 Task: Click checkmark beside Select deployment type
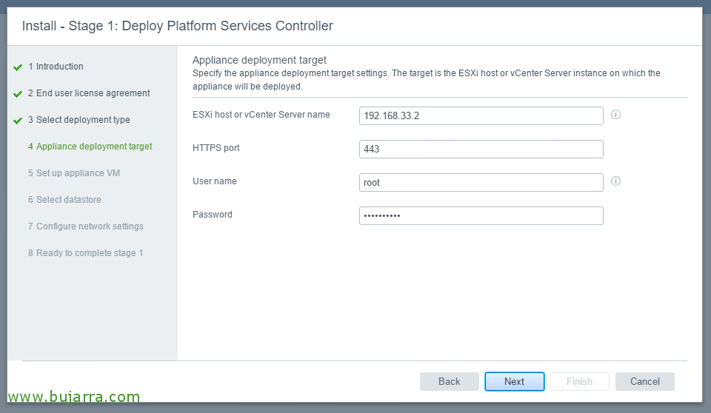pyautogui.click(x=18, y=121)
